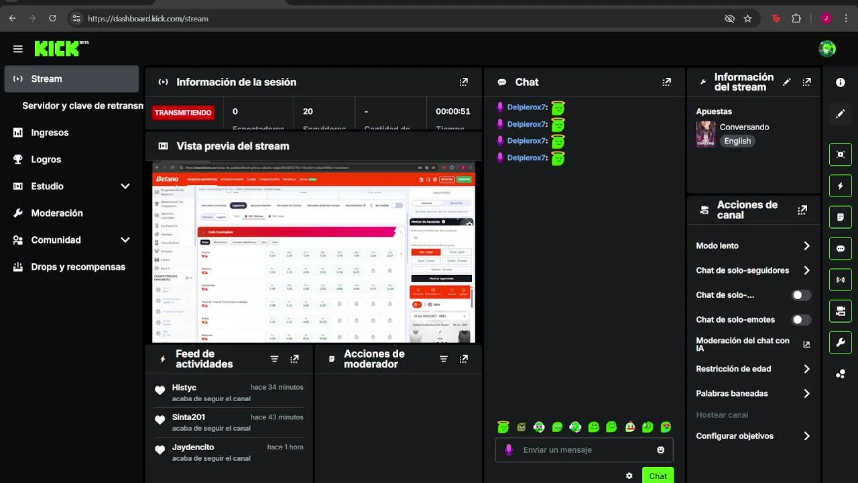Open Modo lento options
This screenshot has width=858, height=483.
(753, 246)
